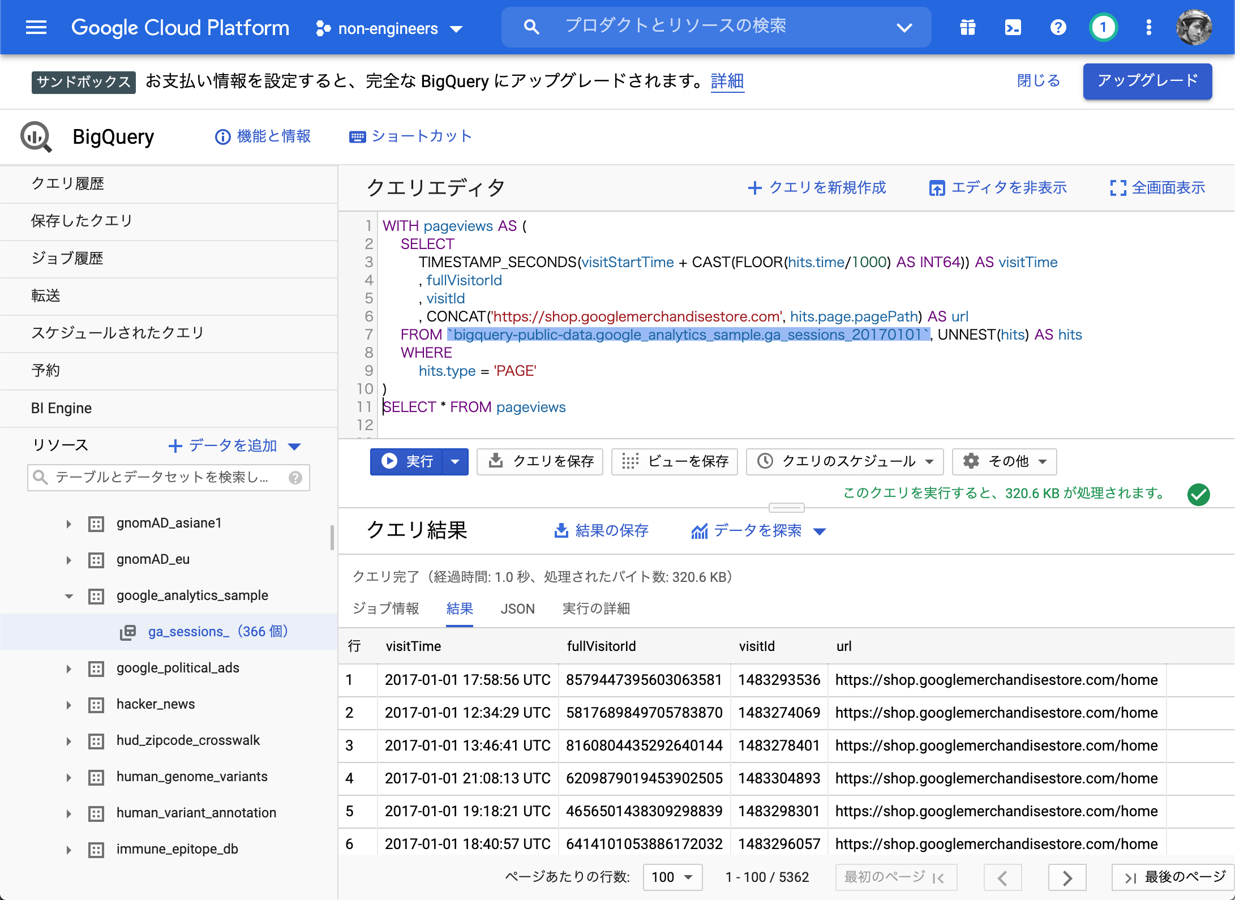Open クエリのスケジュール dropdown
This screenshot has width=1235, height=900.
click(844, 462)
